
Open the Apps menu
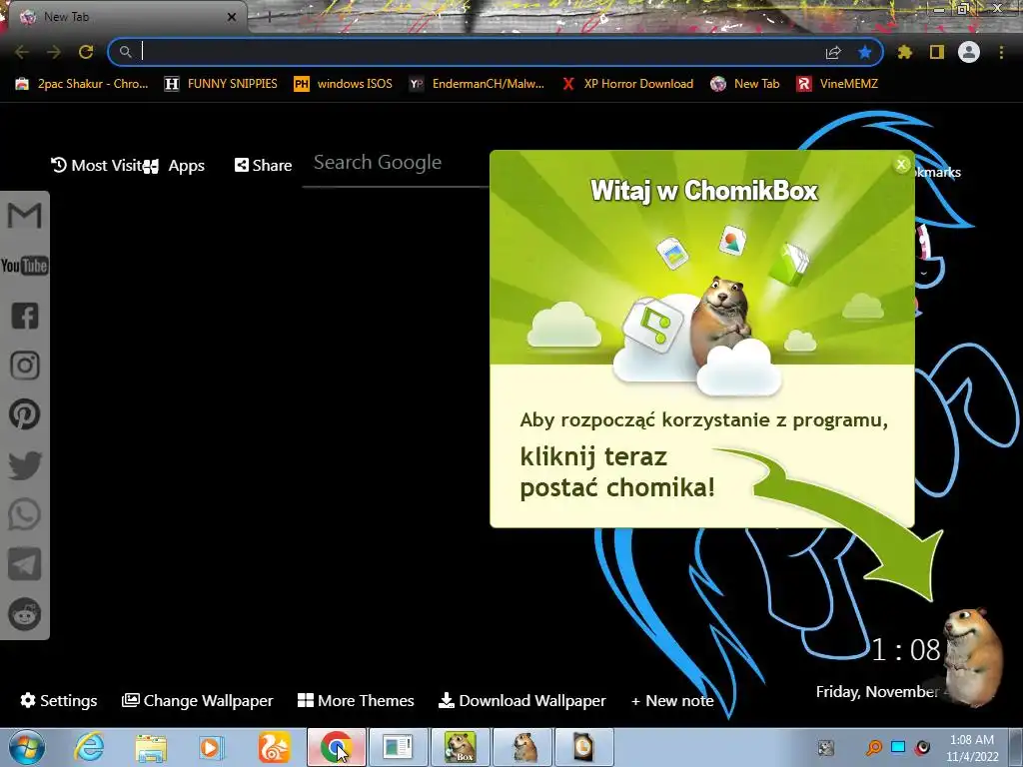[176, 166]
